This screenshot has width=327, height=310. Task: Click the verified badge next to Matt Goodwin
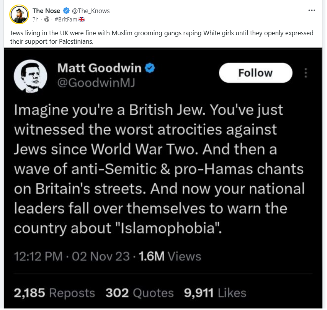pyautogui.click(x=150, y=68)
